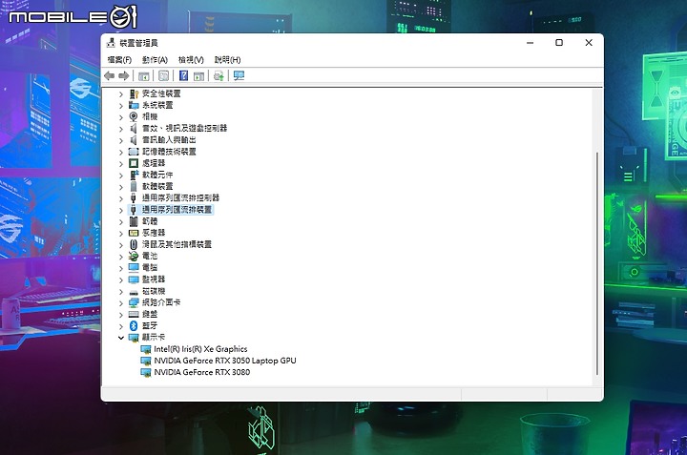Select the 系統裝置 label
This screenshot has width=687, height=455.
click(x=157, y=105)
